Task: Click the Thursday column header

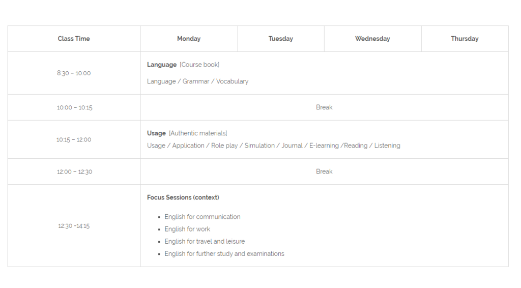Action: pyautogui.click(x=465, y=39)
